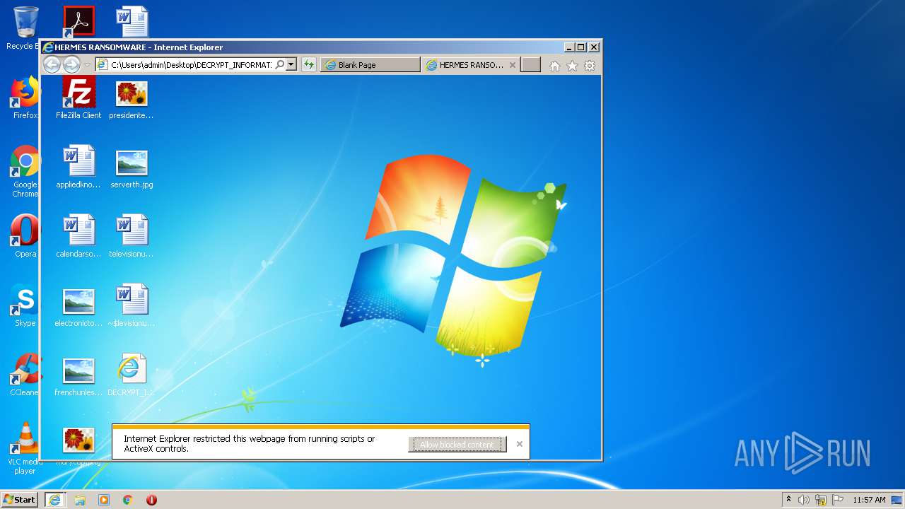Image resolution: width=905 pixels, height=509 pixels.
Task: Open the IE Home page icon
Action: pos(555,66)
